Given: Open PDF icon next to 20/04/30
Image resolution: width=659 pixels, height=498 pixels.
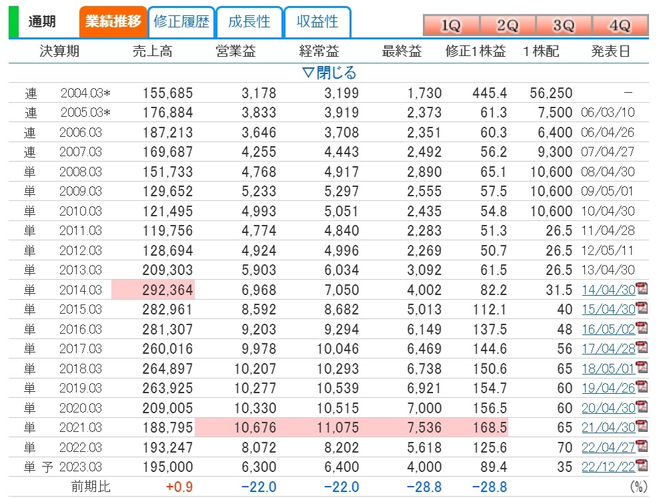Looking at the screenshot, I should click(x=642, y=407).
